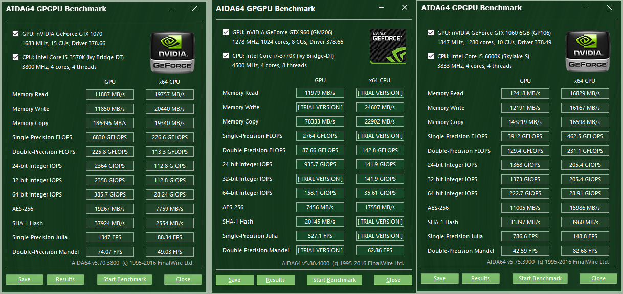Click the 143219 MB/s Memory Copy value
Screen dimensions: 623x294
pyautogui.click(x=525, y=122)
